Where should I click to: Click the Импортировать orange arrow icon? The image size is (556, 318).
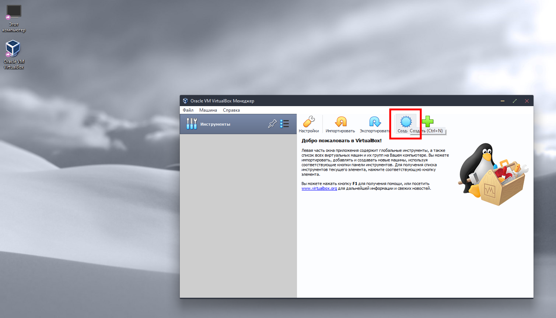click(340, 122)
